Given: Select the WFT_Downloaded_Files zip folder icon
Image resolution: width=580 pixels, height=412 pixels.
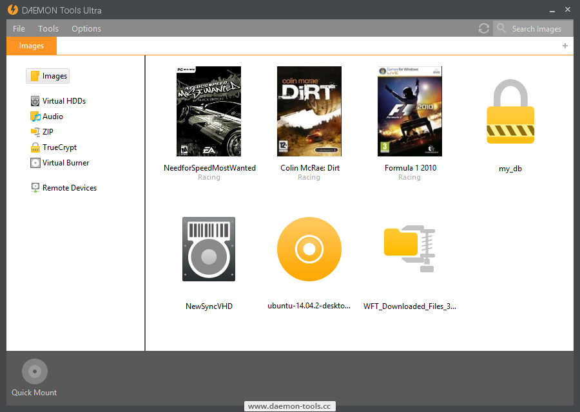Looking at the screenshot, I should tap(410, 248).
